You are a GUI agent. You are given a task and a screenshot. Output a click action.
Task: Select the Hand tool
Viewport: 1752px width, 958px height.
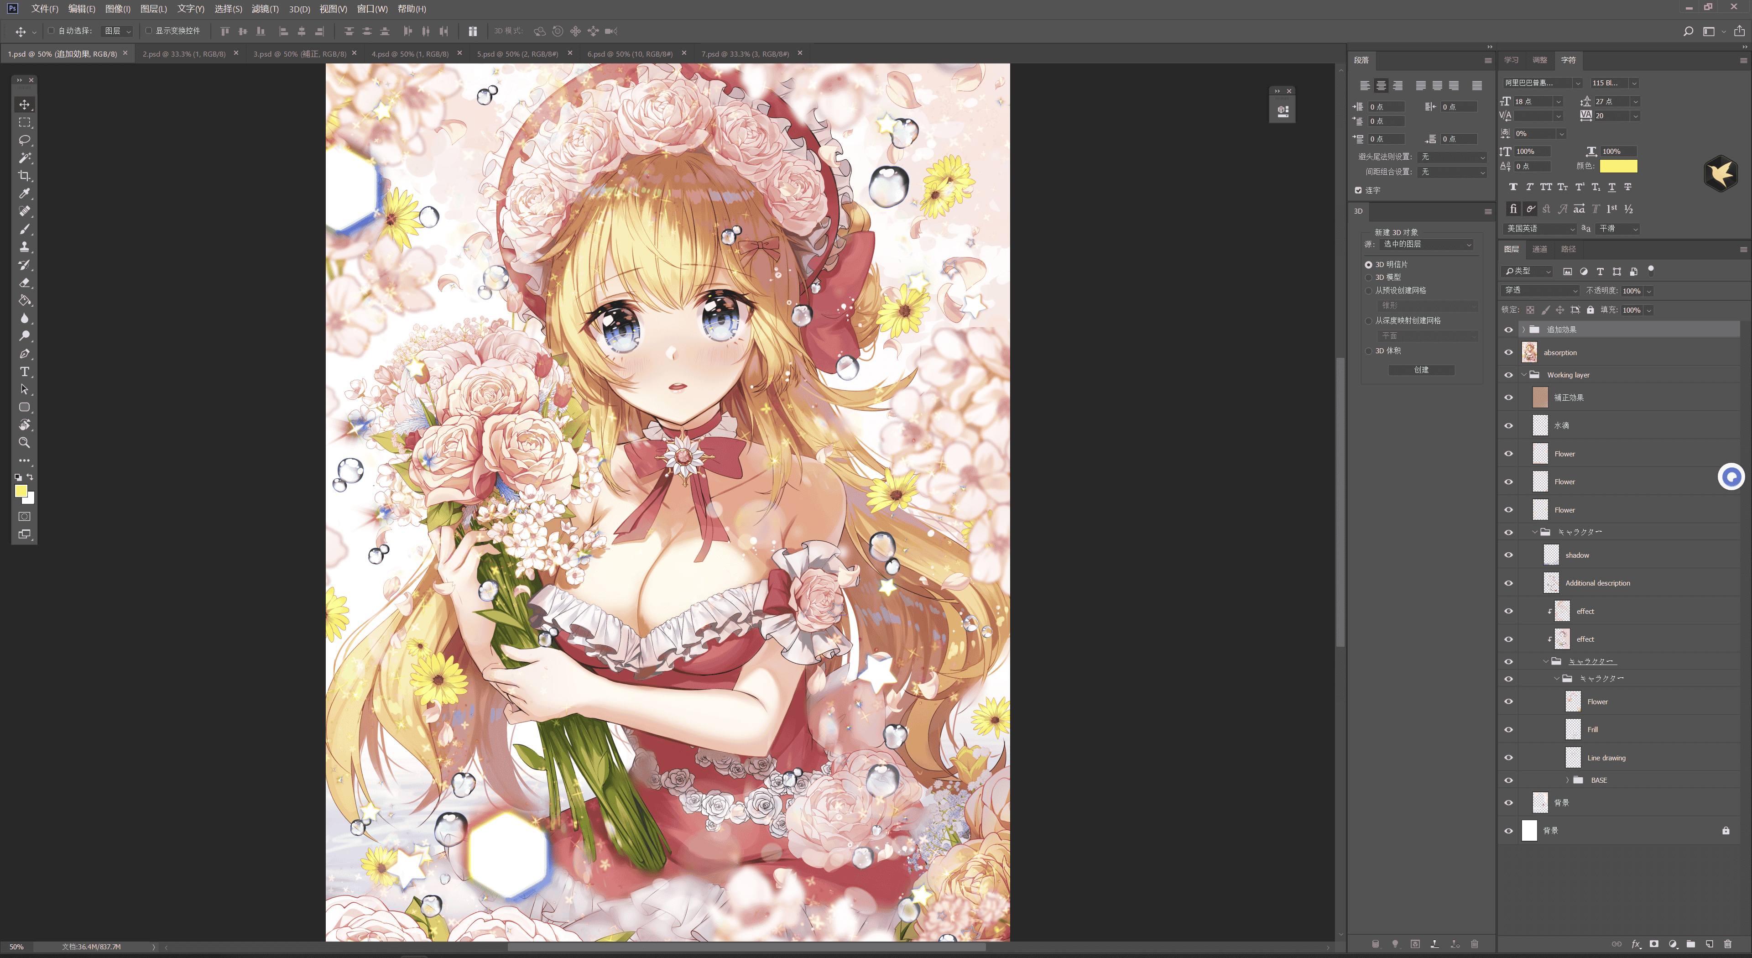pyautogui.click(x=25, y=424)
